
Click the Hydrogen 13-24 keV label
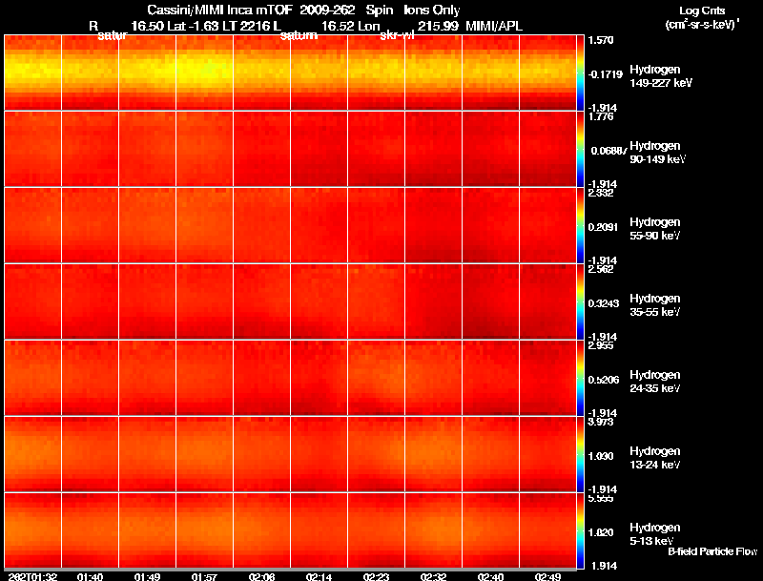(x=655, y=458)
